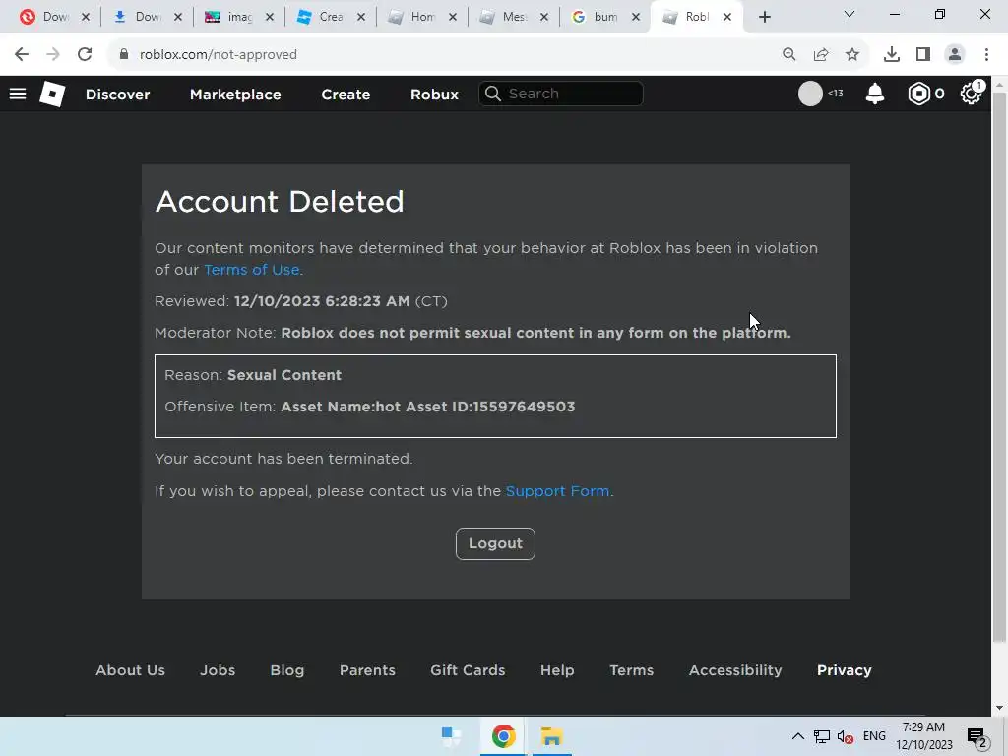Open the Discover menu

click(x=118, y=94)
